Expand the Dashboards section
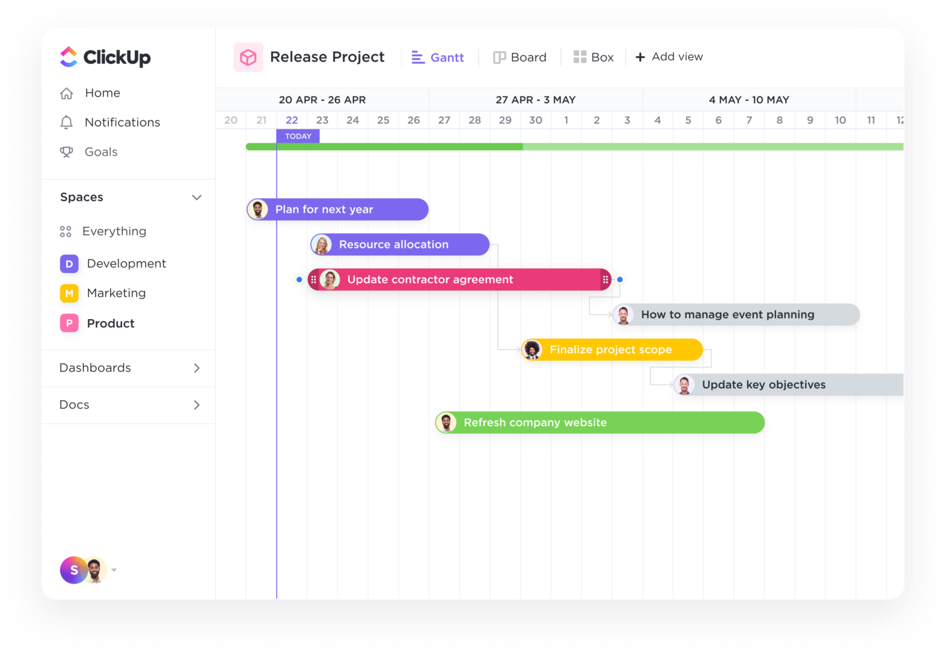This screenshot has height=655, width=946. point(196,368)
